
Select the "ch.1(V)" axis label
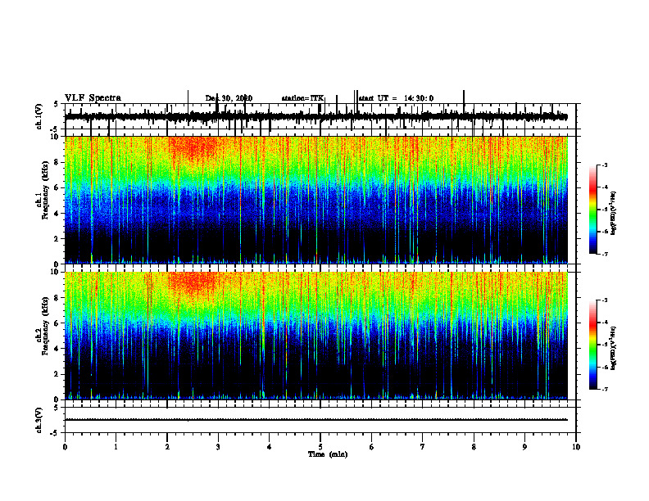click(39, 116)
